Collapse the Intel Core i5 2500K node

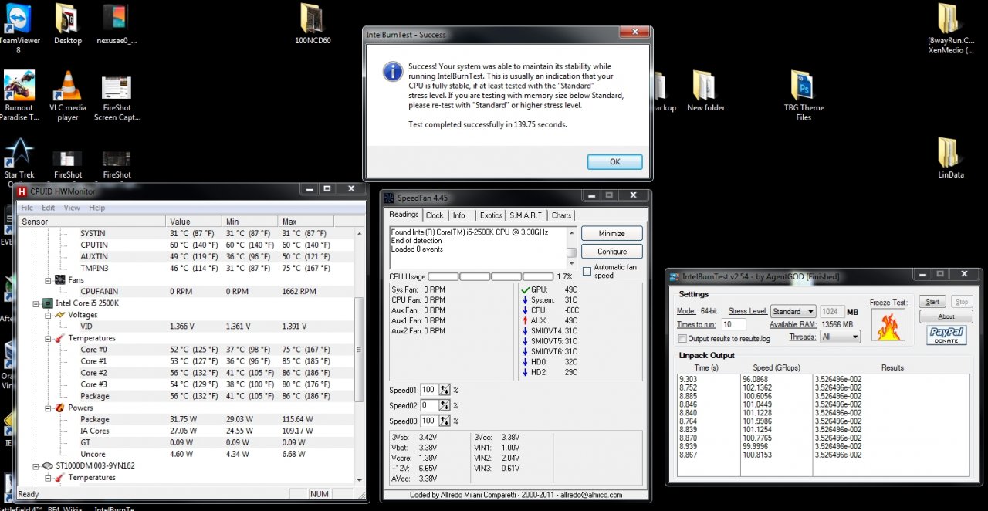pyautogui.click(x=36, y=303)
